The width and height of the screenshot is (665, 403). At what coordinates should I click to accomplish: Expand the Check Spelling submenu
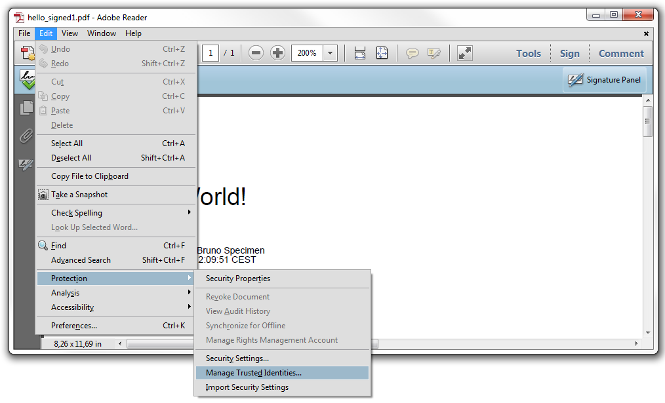click(x=116, y=213)
